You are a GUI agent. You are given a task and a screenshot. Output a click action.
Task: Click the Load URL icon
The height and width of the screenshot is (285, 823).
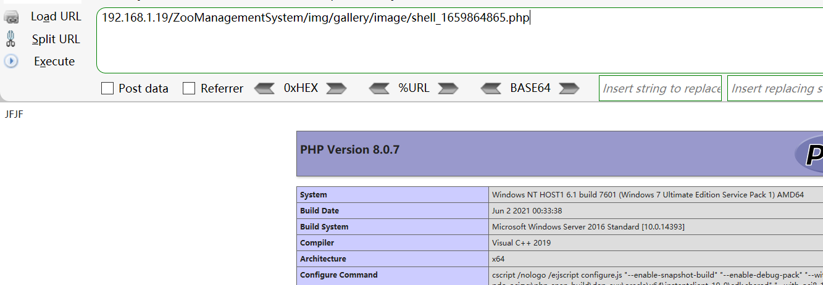coord(11,17)
